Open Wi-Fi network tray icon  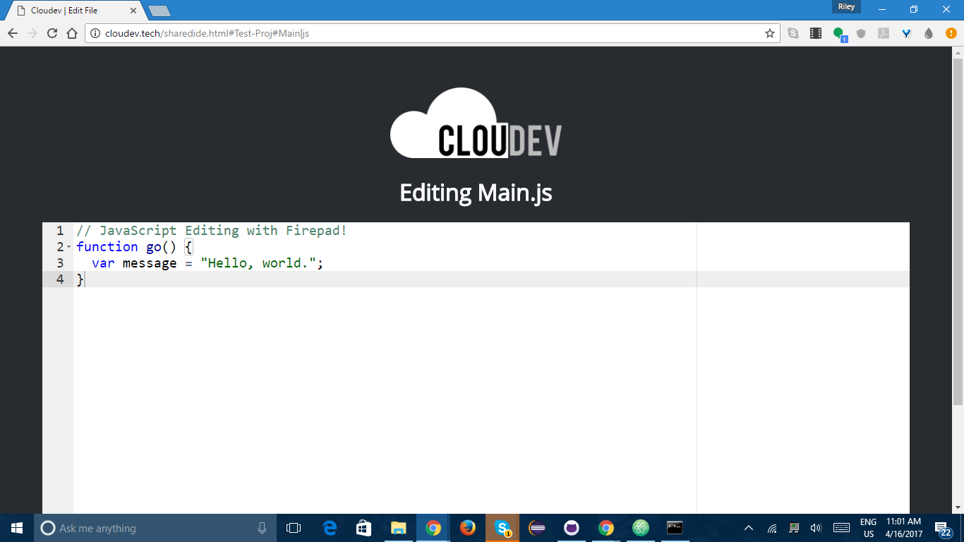(x=772, y=528)
